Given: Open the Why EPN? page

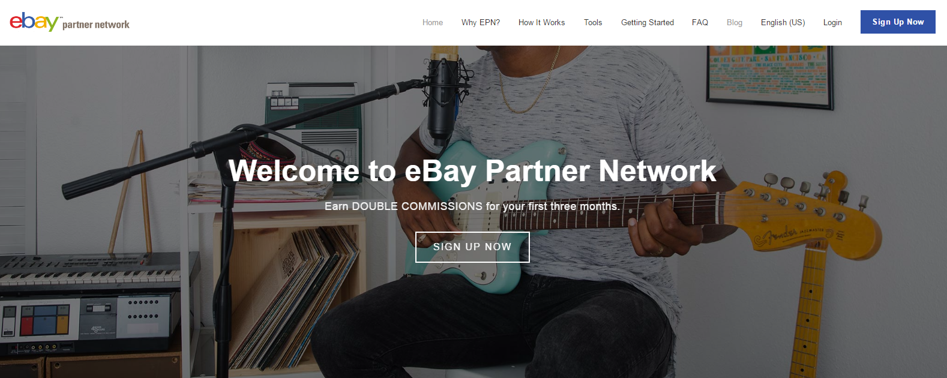Looking at the screenshot, I should point(481,22).
